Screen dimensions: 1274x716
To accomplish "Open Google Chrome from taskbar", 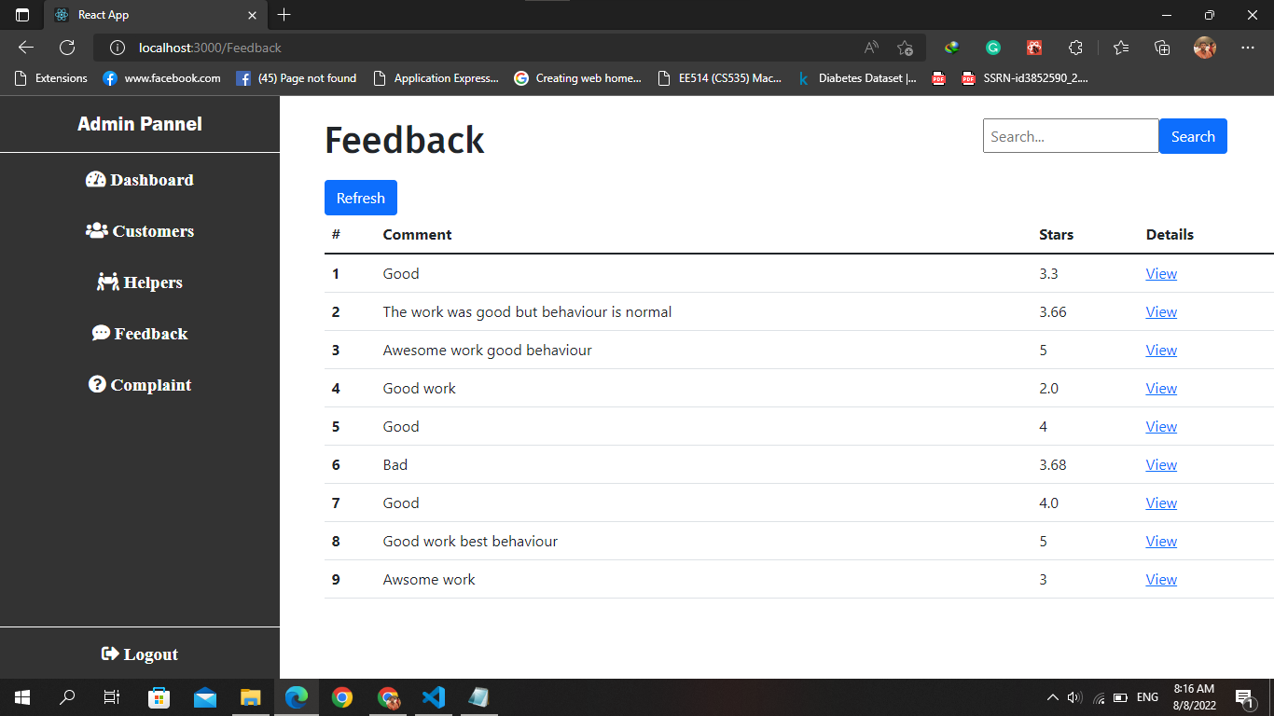I will click(342, 697).
